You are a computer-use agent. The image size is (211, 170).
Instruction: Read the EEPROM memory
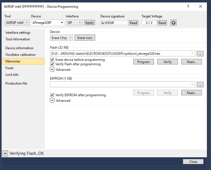[x=191, y=93]
